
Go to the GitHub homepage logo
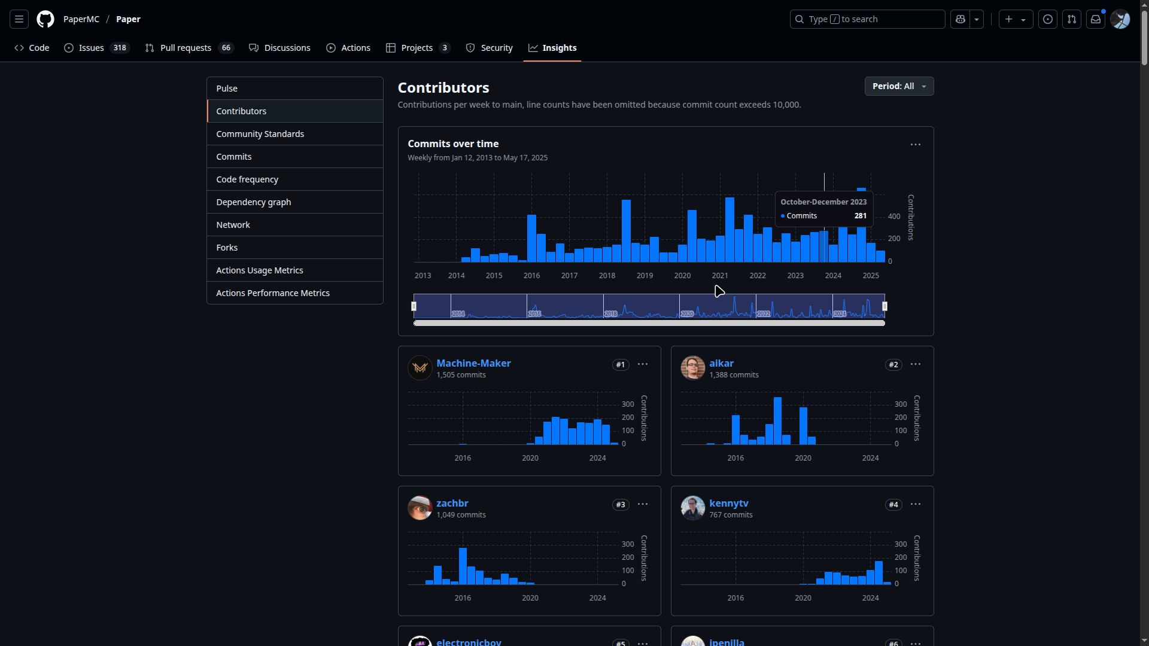45,19
